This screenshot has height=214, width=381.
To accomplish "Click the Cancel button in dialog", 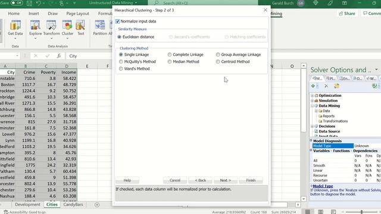I will click(175, 180).
